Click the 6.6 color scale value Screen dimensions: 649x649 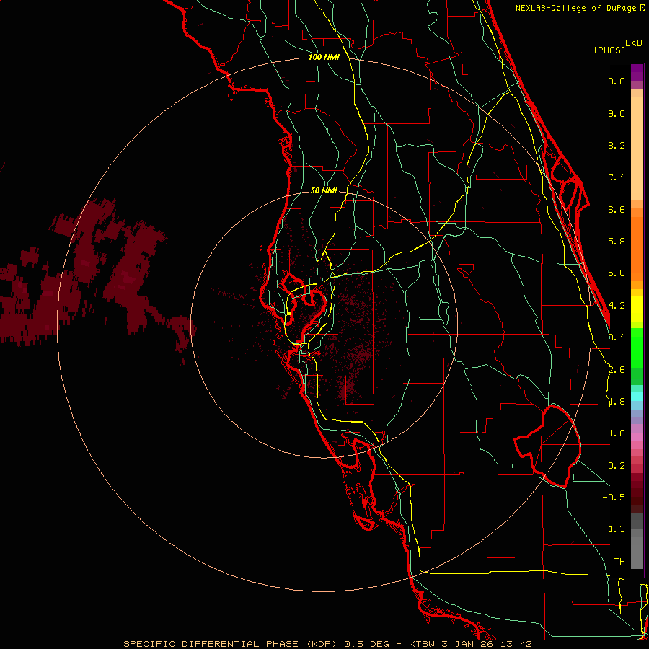point(617,209)
